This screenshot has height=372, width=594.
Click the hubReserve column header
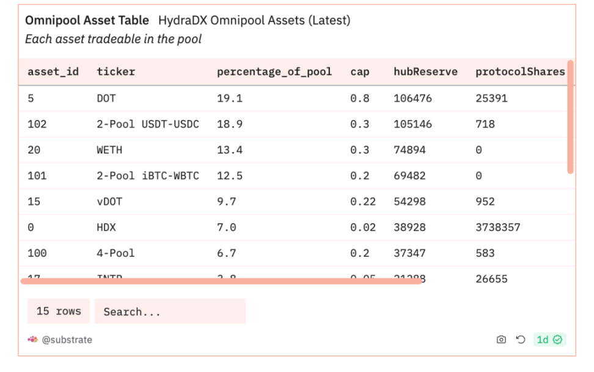425,71
